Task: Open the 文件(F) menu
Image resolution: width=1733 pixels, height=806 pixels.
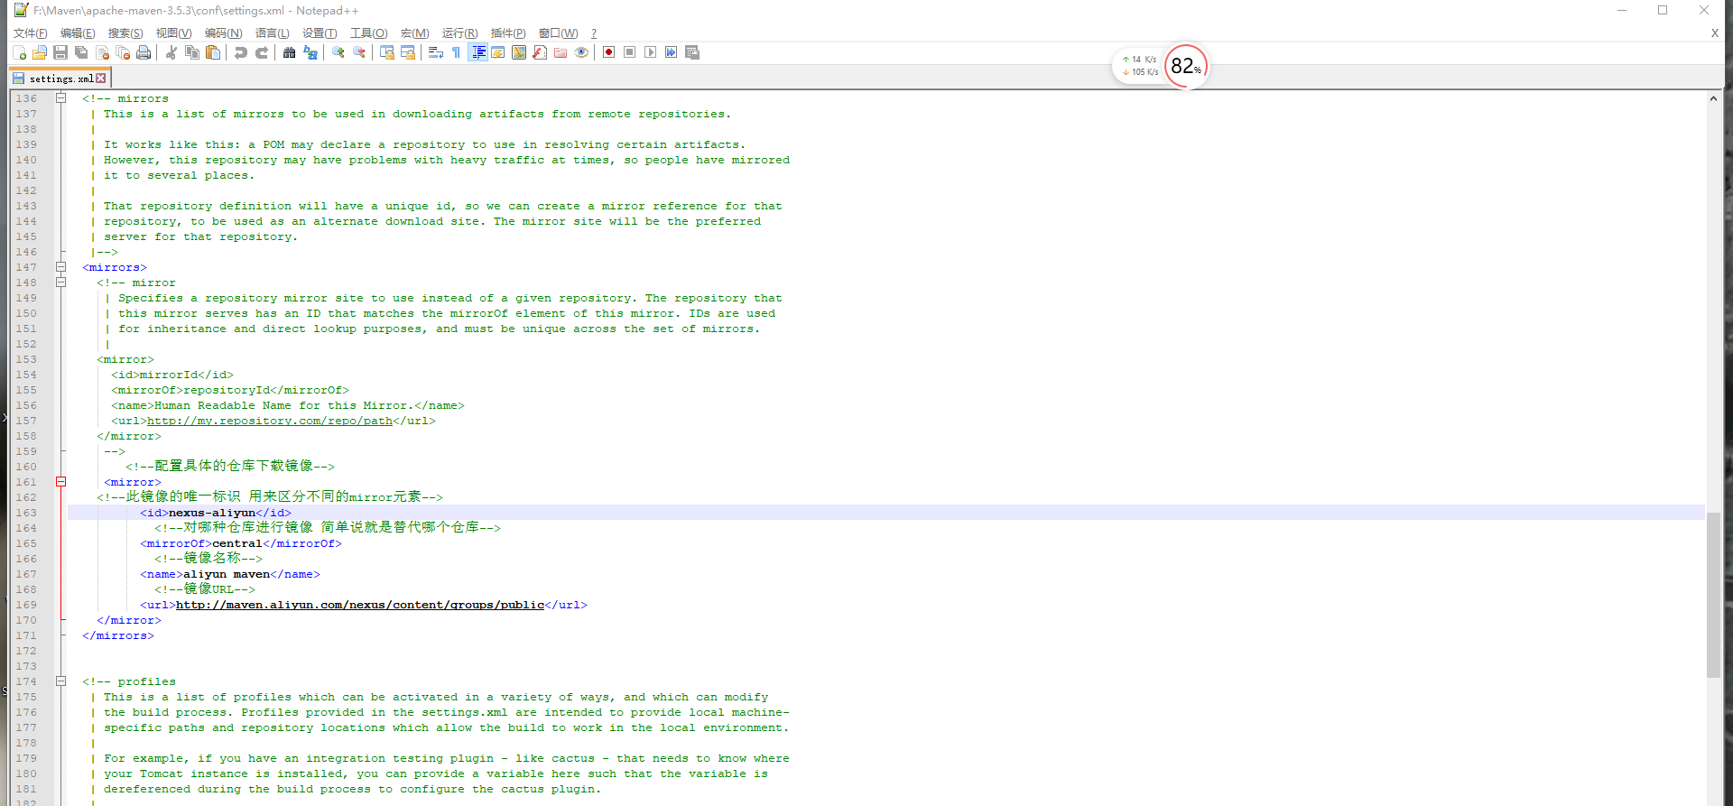Action: click(x=31, y=33)
